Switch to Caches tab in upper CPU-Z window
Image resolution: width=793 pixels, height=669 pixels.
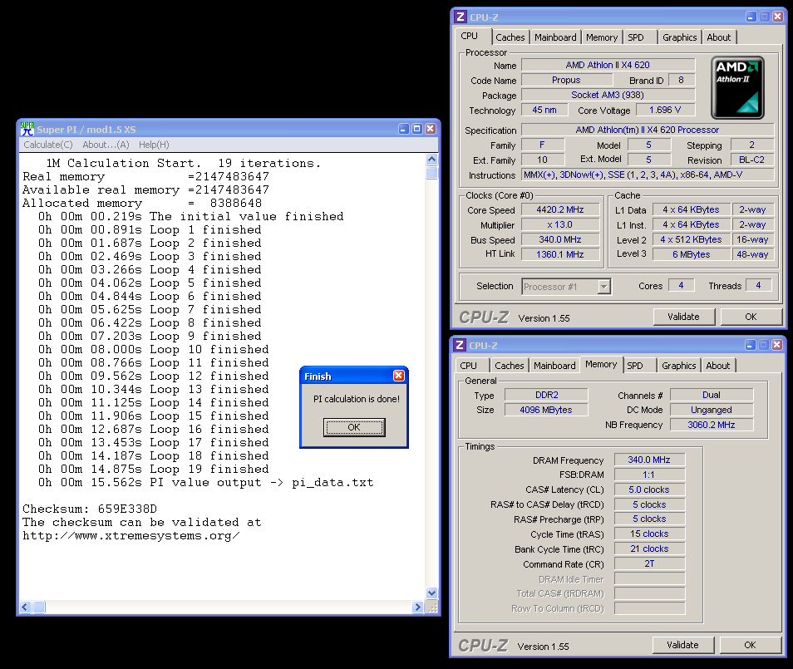pos(510,37)
